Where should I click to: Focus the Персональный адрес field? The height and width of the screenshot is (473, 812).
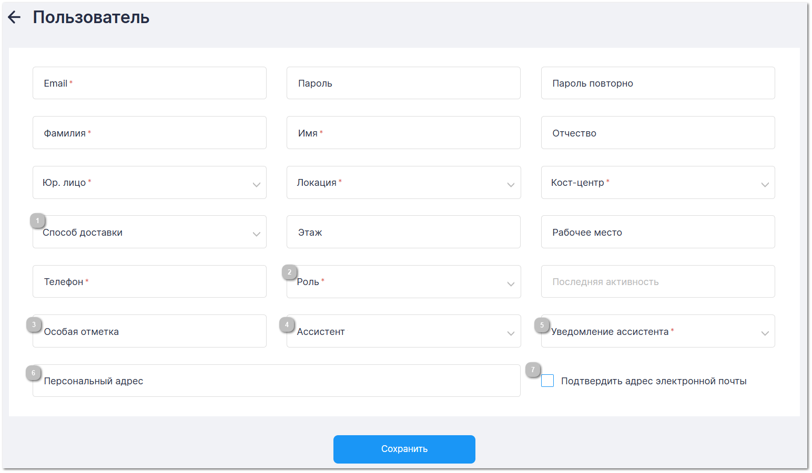[276, 381]
